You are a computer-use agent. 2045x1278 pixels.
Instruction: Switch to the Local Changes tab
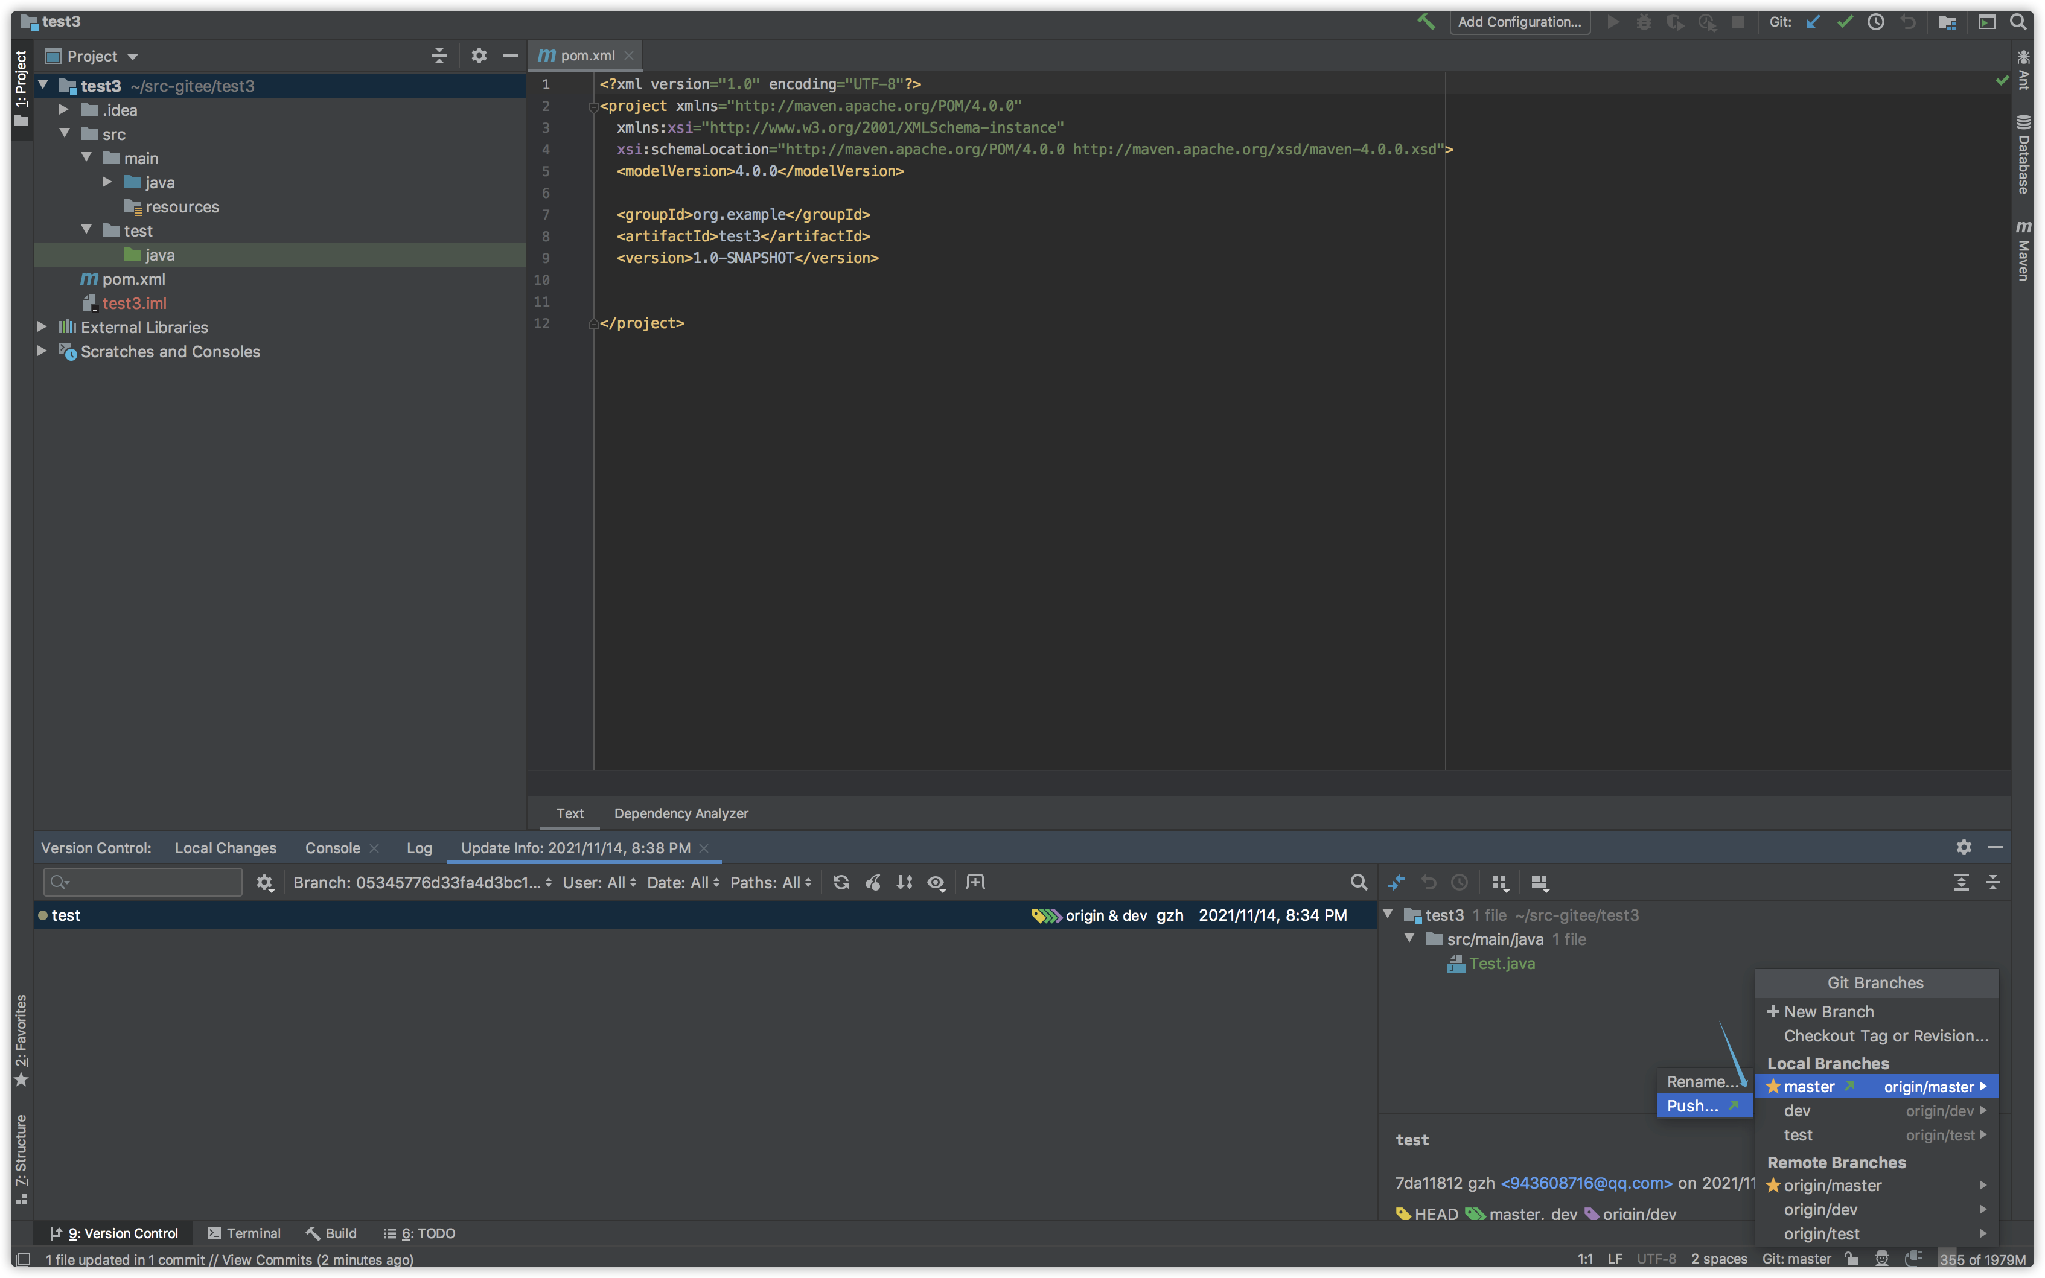click(x=225, y=848)
